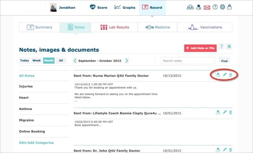This screenshot has width=253, height=153.
Task: Go to the previous date range
Action: pos(75,61)
